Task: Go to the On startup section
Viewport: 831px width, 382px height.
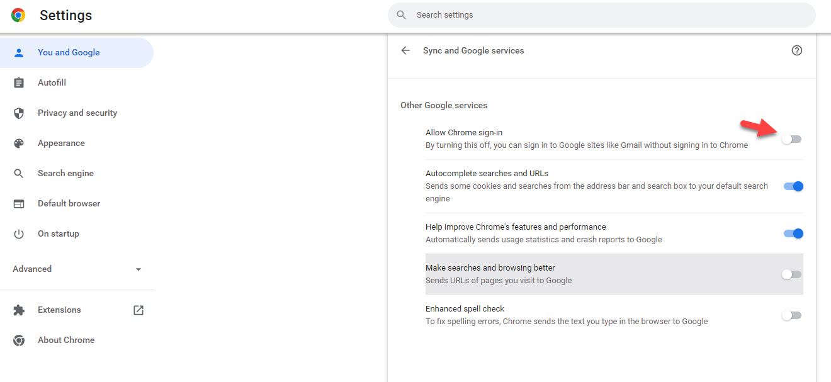Action: point(59,234)
